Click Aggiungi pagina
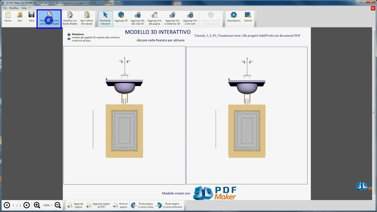 coord(75,205)
